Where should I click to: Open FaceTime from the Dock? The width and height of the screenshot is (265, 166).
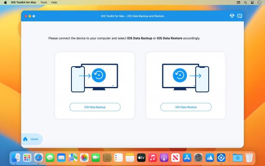[x=96, y=158]
